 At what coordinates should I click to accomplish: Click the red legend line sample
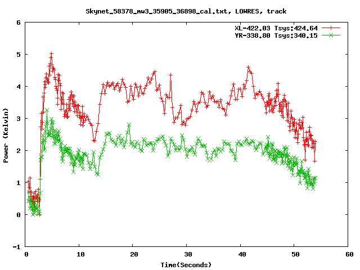(x=331, y=28)
